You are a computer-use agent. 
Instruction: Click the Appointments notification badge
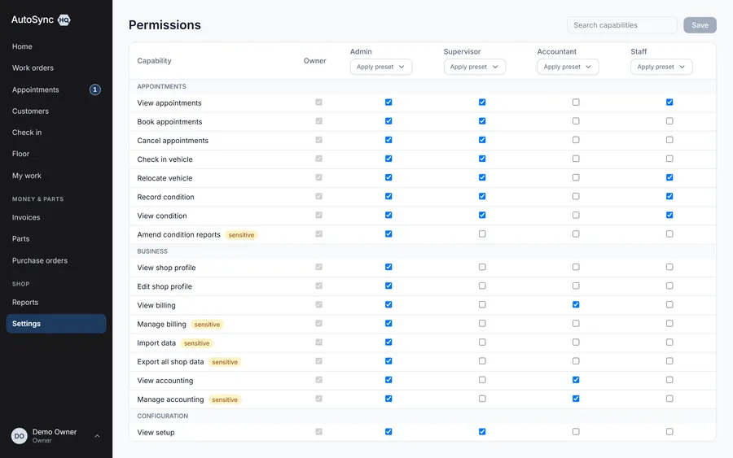[95, 89]
